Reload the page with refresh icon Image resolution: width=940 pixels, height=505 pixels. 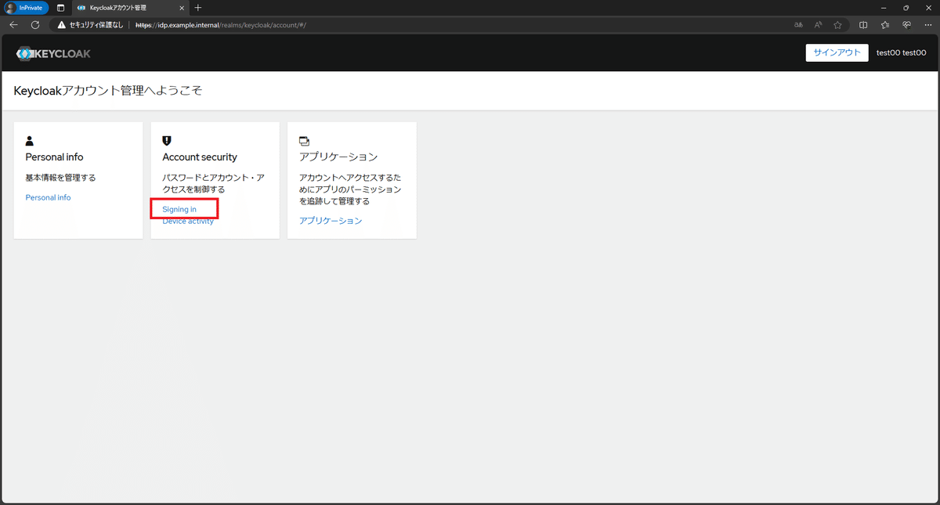(34, 24)
